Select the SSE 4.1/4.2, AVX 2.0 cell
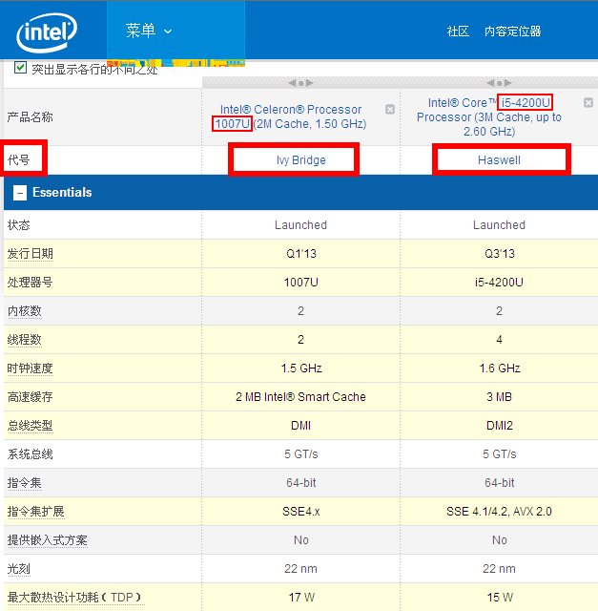The width and height of the screenshot is (598, 611). coord(499,512)
